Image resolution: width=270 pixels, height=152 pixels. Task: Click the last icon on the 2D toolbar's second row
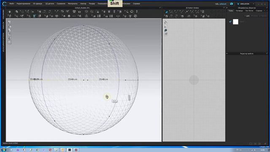pos(208,16)
